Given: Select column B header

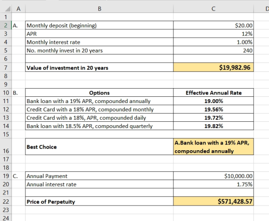Looking at the screenshot, I should click(x=99, y=9).
